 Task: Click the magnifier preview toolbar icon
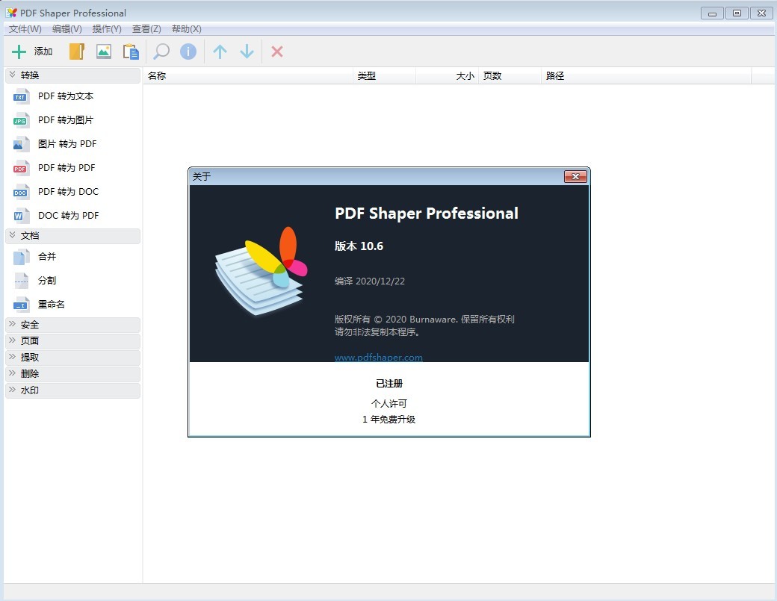tap(161, 52)
